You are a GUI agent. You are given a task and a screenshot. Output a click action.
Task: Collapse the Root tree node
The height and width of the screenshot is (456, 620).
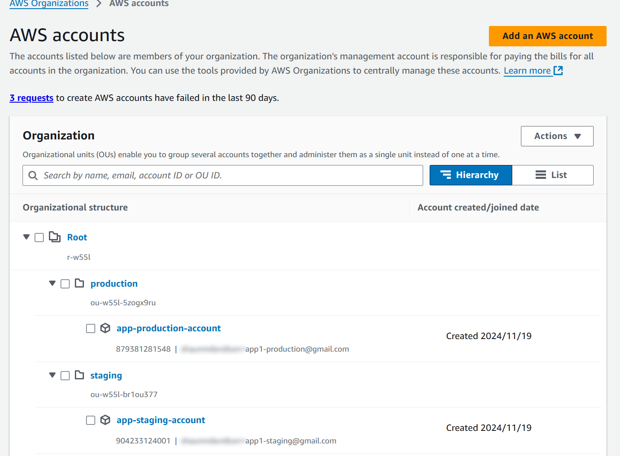26,237
